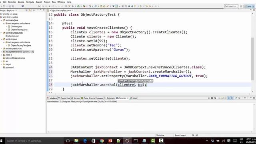The width and height of the screenshot is (256, 144).
Task: Select JRE System Library [JavaSE-1.7]
Action: [x=20, y=52]
